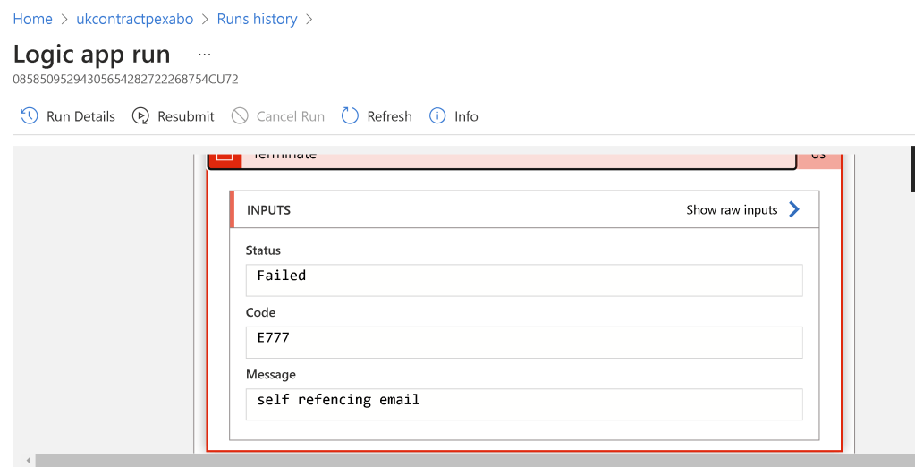This screenshot has height=467, width=915.
Task: Click the Info circle icon
Action: 437,116
